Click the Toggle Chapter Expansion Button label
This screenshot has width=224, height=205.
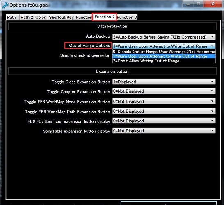(x=78, y=92)
